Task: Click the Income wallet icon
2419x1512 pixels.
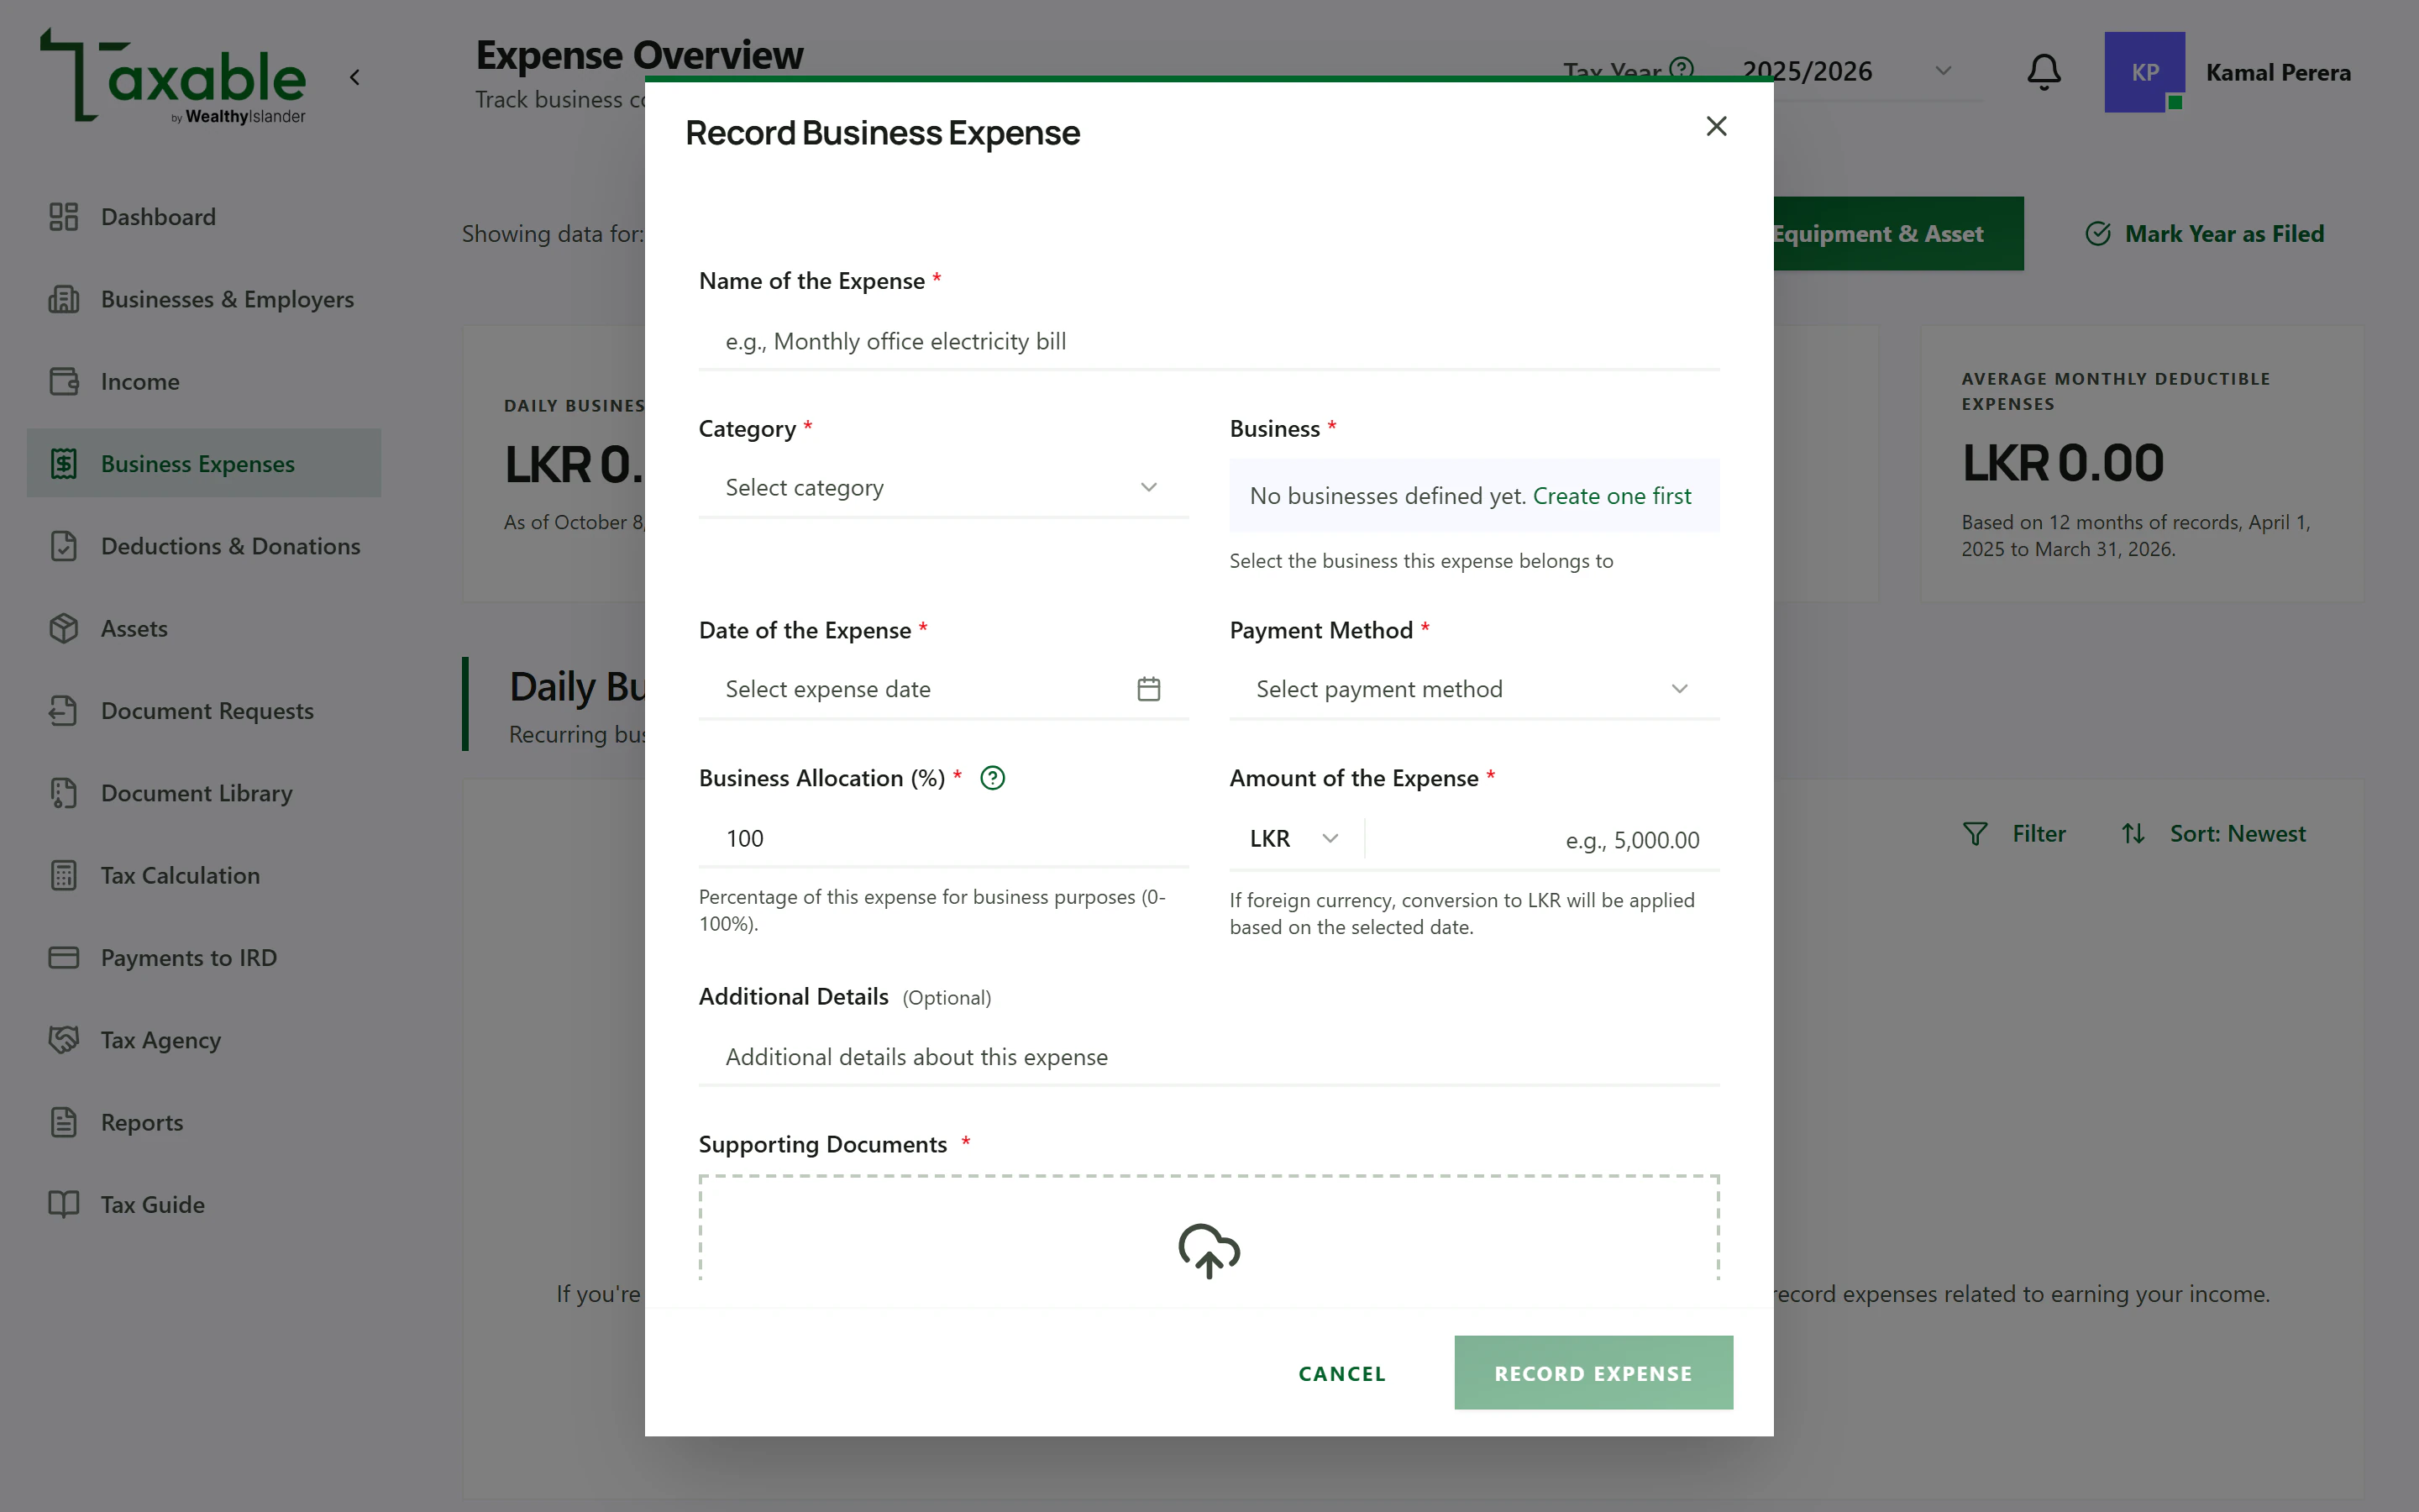Action: [x=63, y=381]
